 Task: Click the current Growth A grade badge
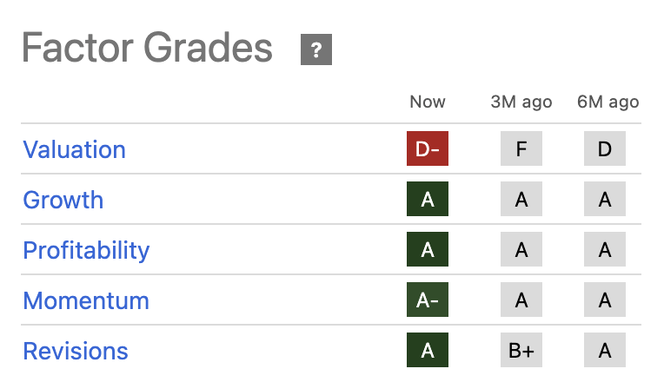(x=428, y=200)
